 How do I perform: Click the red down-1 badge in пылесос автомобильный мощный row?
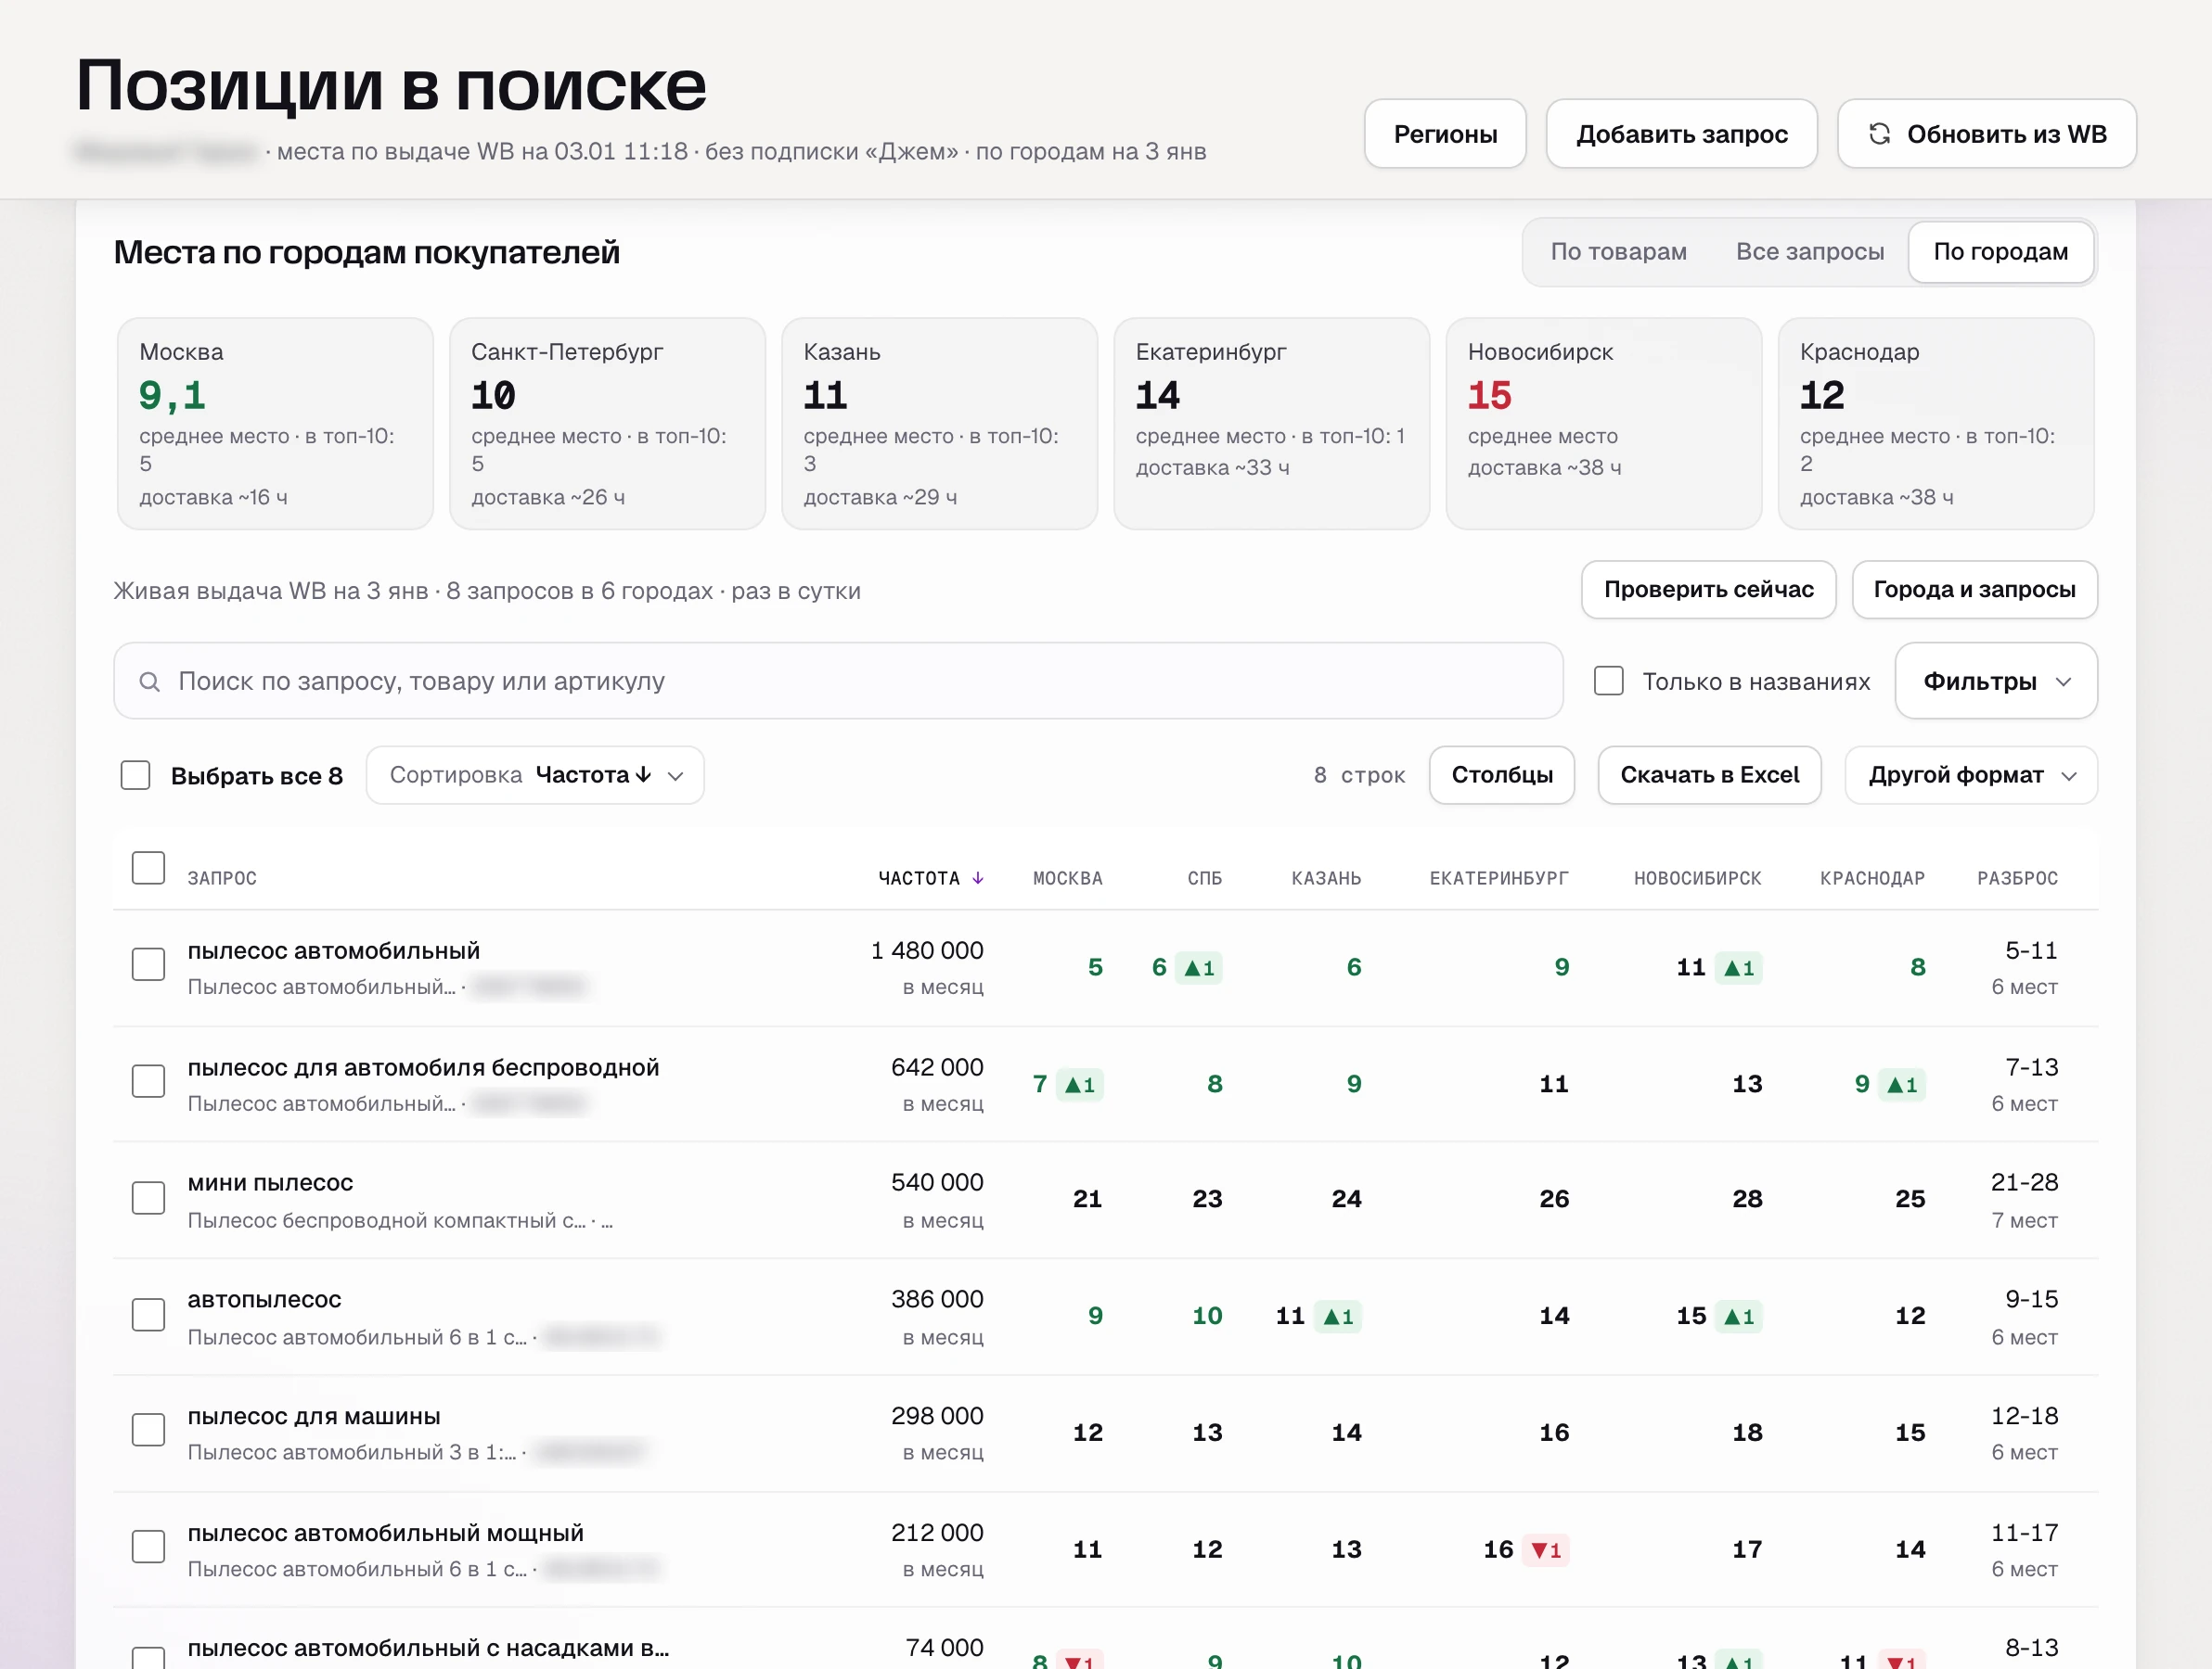(1546, 1549)
